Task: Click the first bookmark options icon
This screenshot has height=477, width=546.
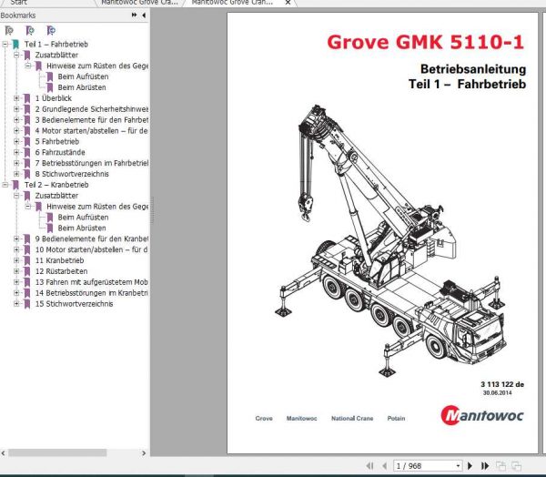Action: click(x=9, y=31)
